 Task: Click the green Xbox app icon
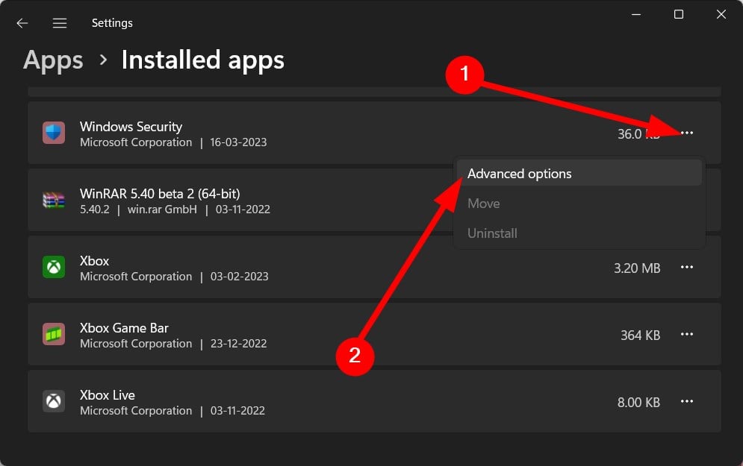coord(54,268)
